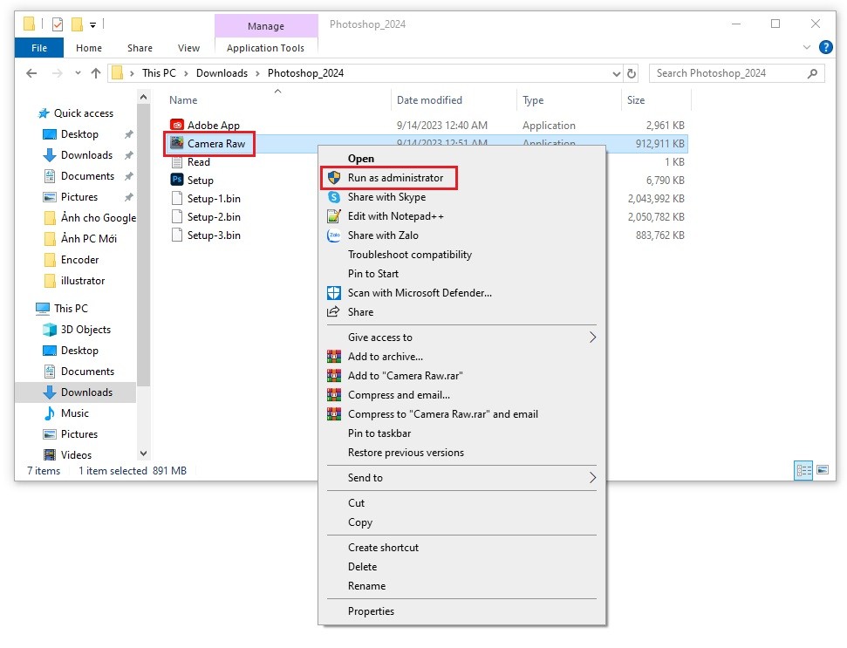Click the Adobe App file icon

(177, 126)
